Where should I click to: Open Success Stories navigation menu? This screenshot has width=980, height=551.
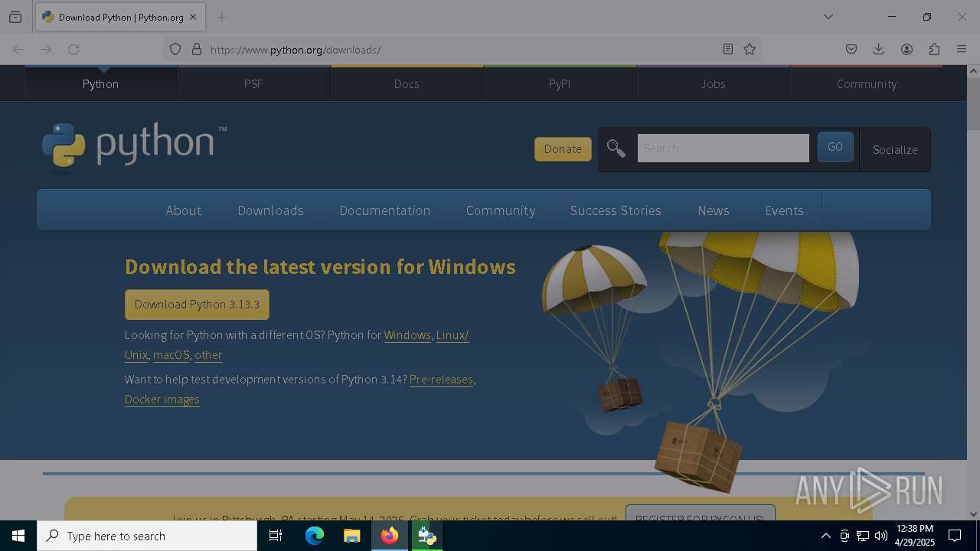[616, 210]
